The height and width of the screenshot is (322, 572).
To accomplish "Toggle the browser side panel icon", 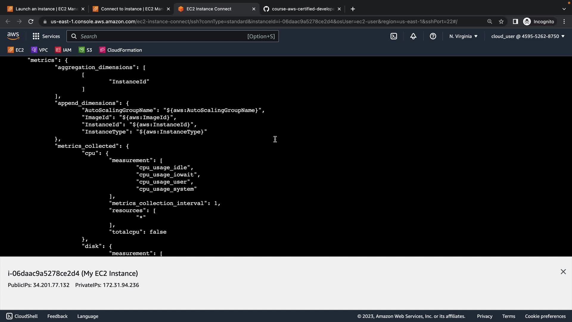I will pos(515,21).
